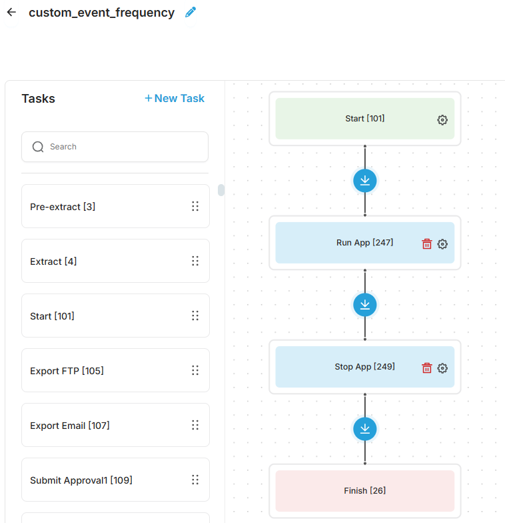This screenshot has height=523, width=505.
Task: Open settings gear on Start [101] node
Action: tap(442, 120)
